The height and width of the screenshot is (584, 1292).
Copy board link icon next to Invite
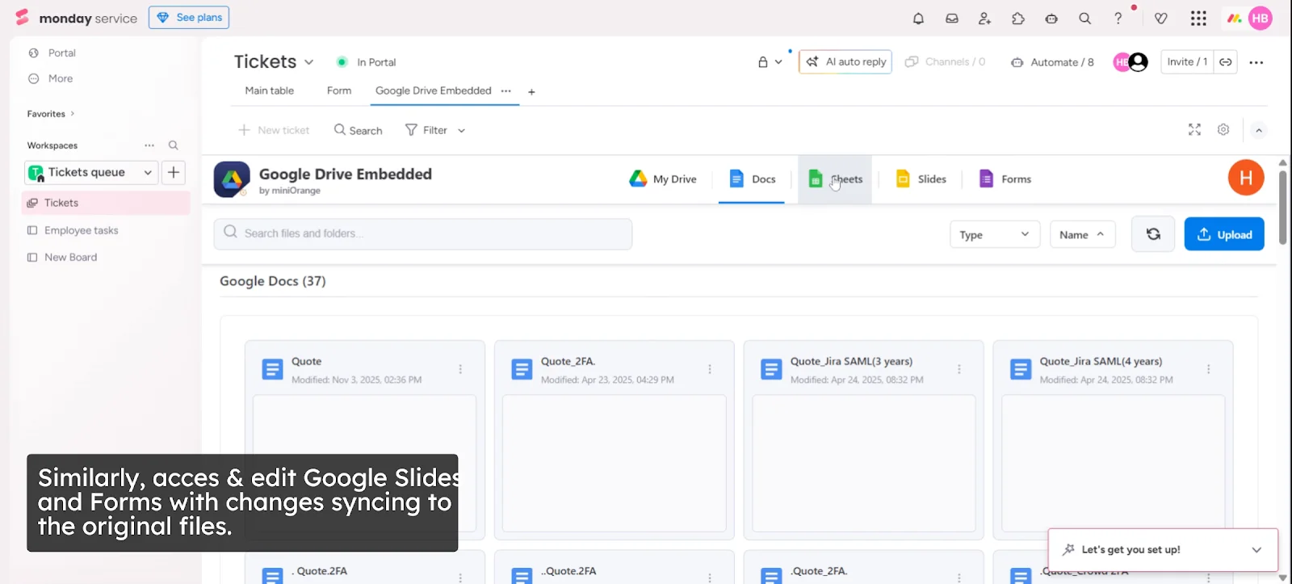(x=1226, y=62)
